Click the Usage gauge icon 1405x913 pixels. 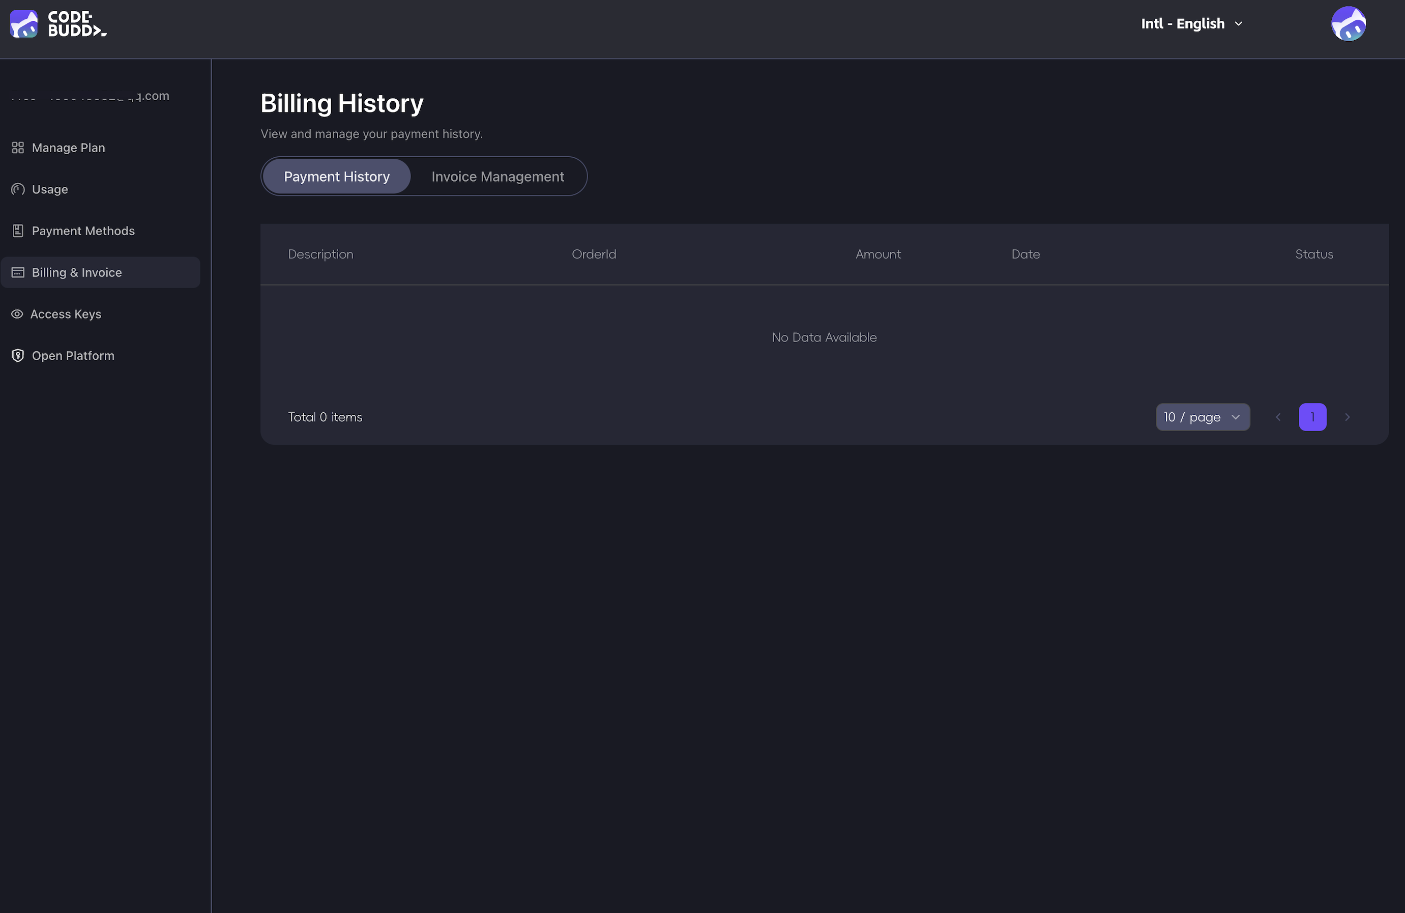pos(18,189)
